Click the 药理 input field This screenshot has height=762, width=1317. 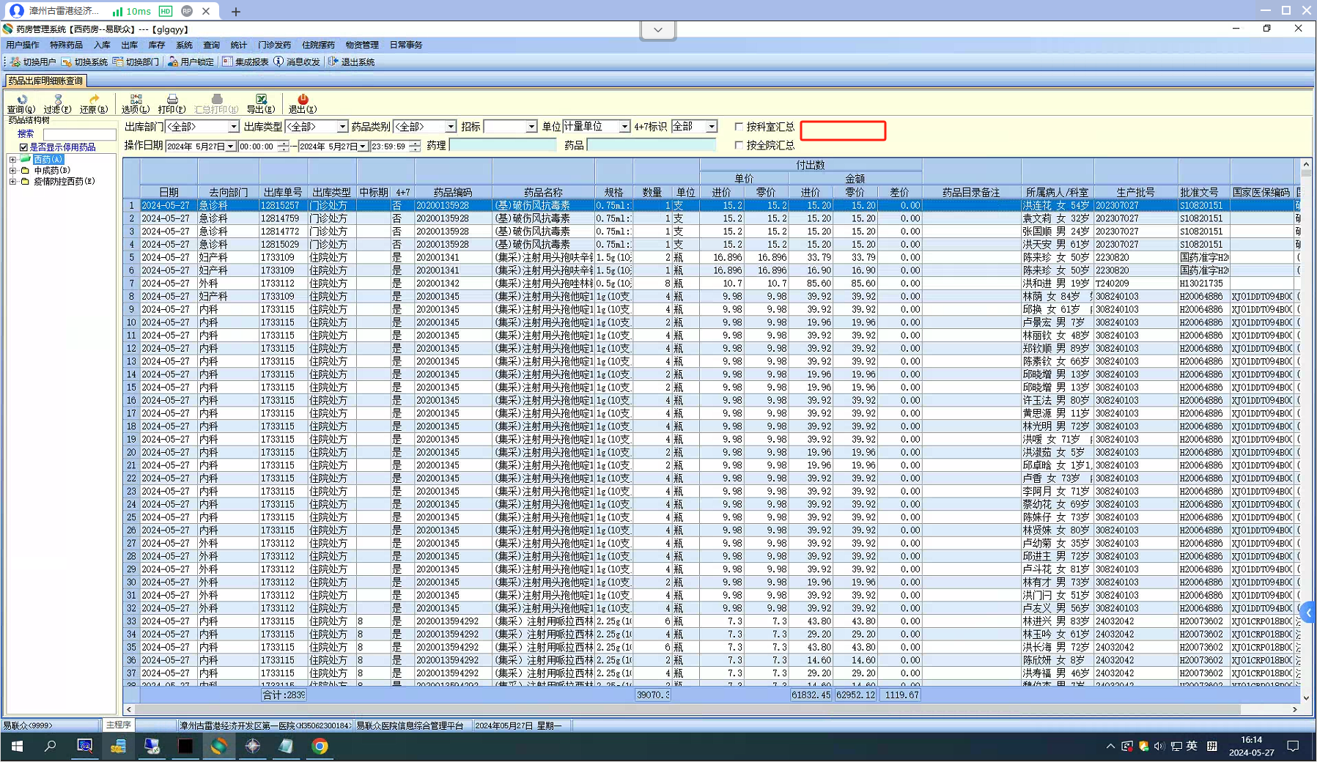[503, 146]
